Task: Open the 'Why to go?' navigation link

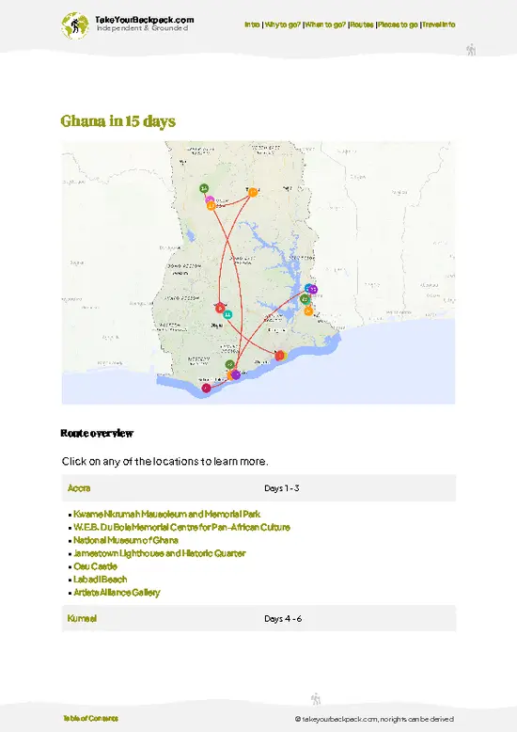Action: (282, 24)
